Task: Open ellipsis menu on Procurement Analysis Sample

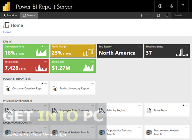Action: [x=187, y=127]
